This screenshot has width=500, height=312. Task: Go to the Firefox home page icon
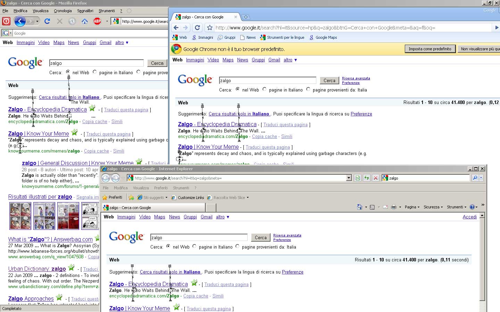coord(85,21)
